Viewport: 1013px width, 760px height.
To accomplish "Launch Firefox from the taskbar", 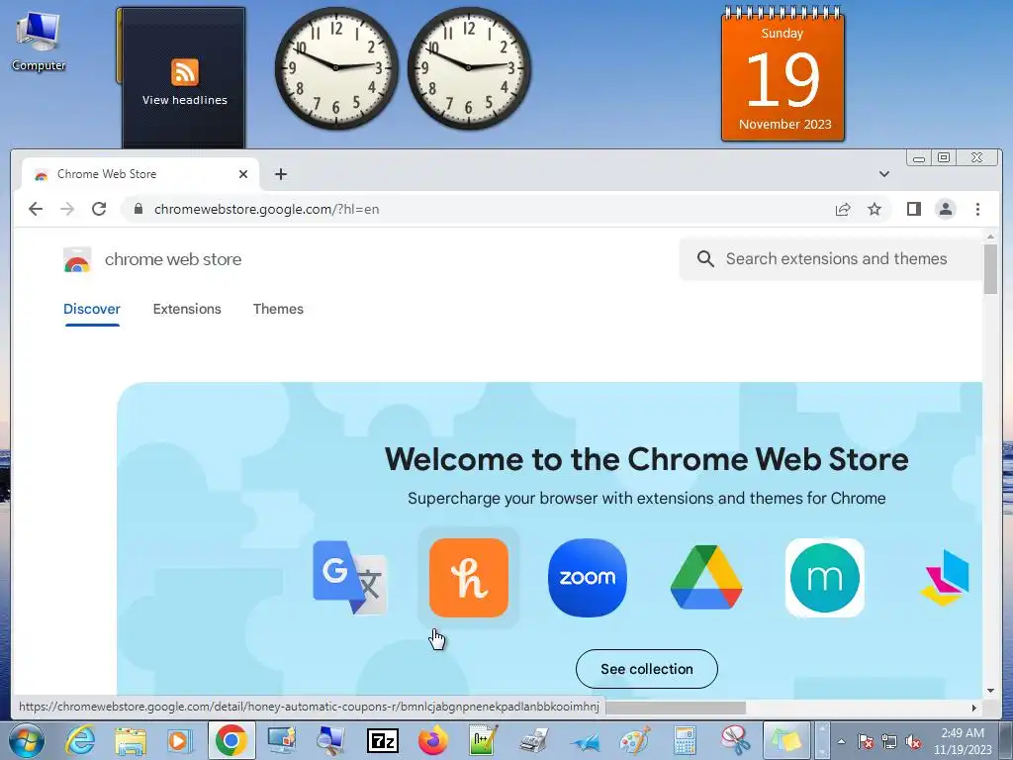I will tap(433, 740).
